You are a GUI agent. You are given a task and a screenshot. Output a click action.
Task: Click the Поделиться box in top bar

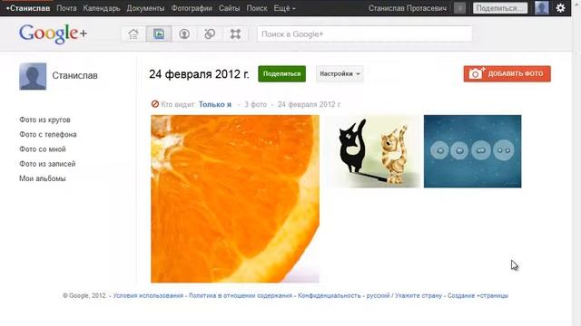pyautogui.click(x=500, y=8)
